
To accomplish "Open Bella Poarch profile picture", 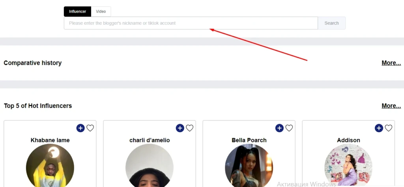I will point(249,166).
